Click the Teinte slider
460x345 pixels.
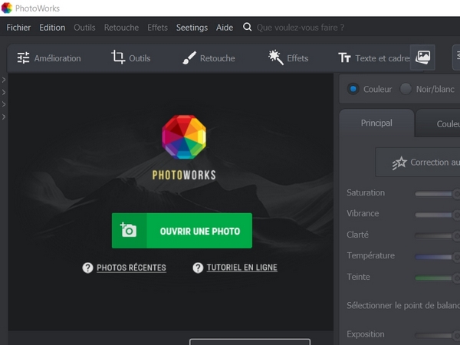[x=437, y=278]
